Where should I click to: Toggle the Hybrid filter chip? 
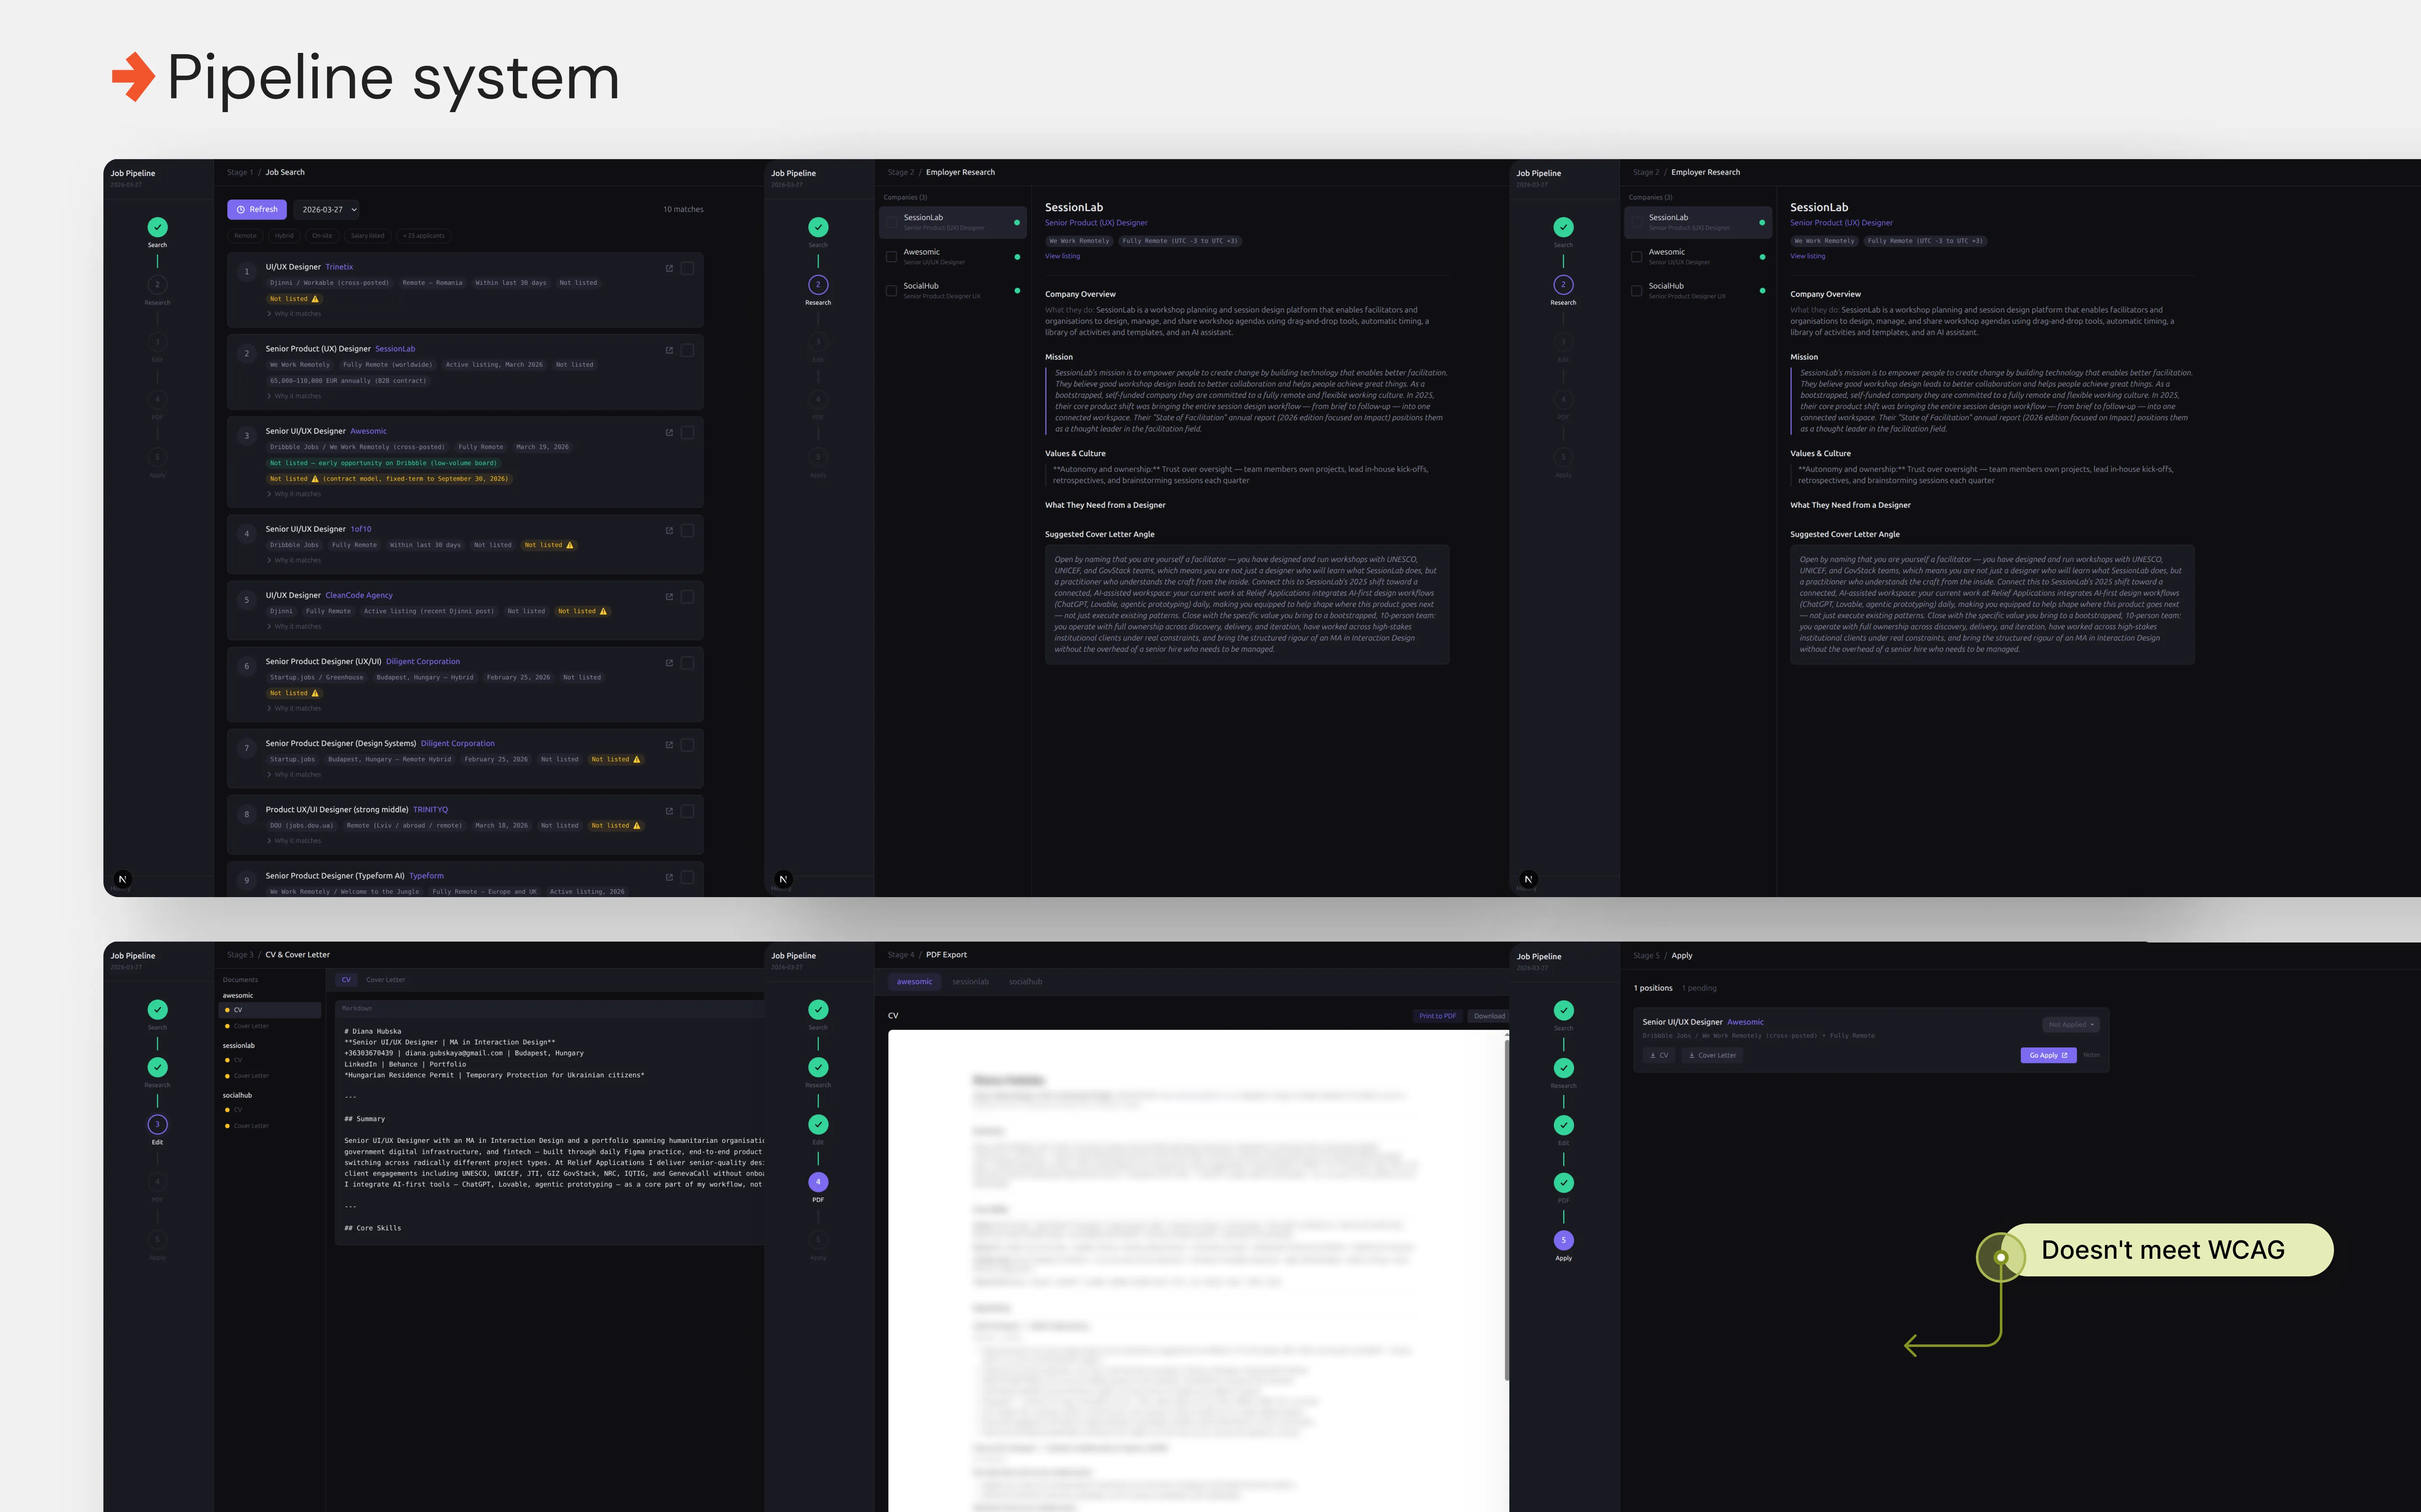click(x=284, y=236)
